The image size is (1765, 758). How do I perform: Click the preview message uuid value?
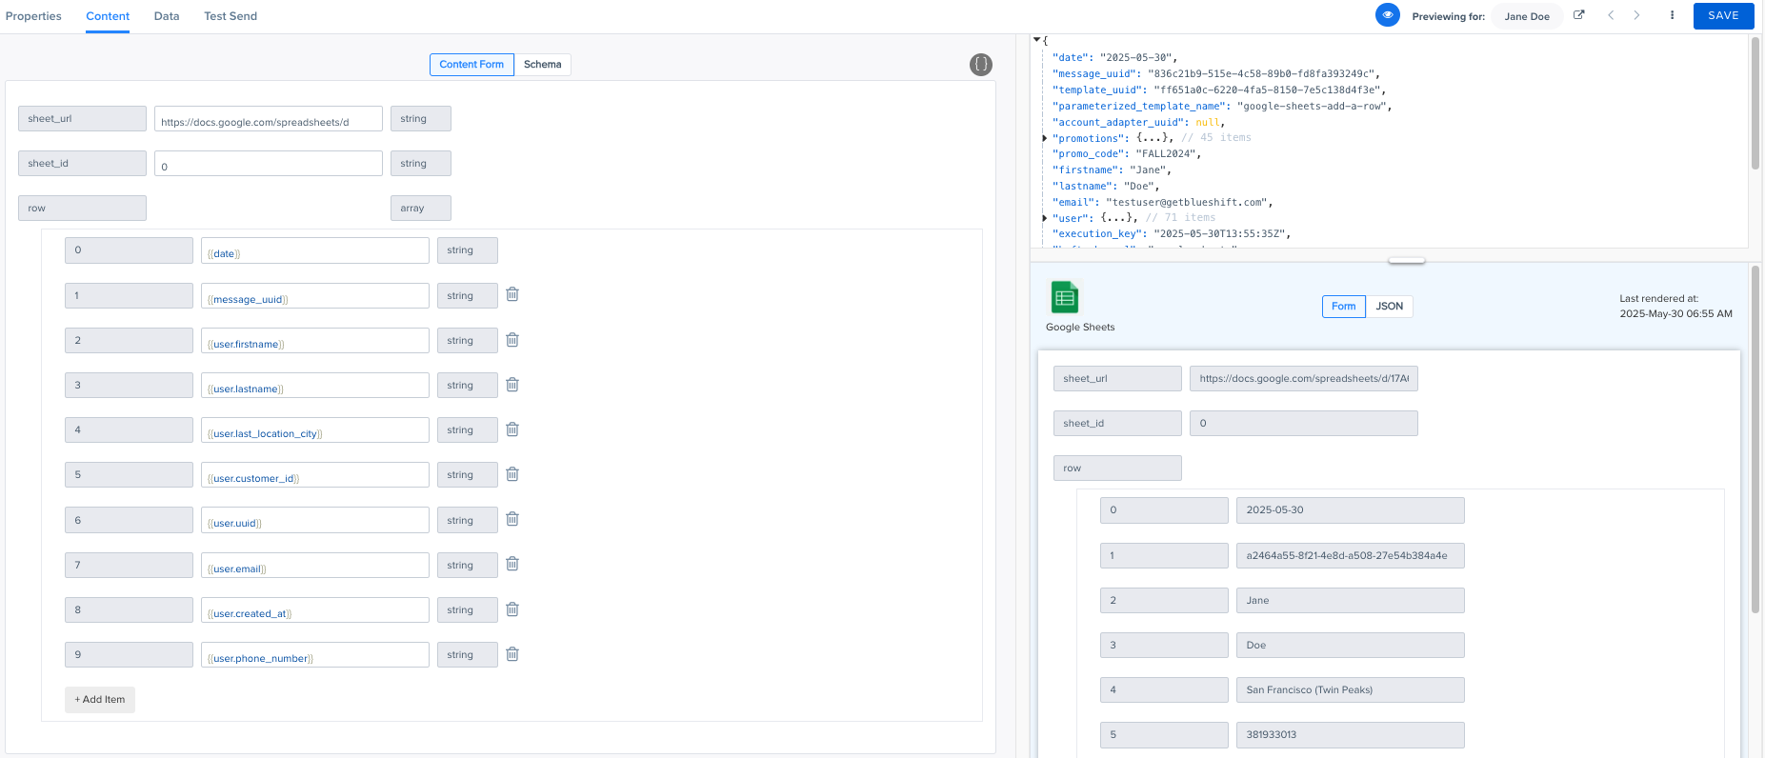[x=1350, y=556]
